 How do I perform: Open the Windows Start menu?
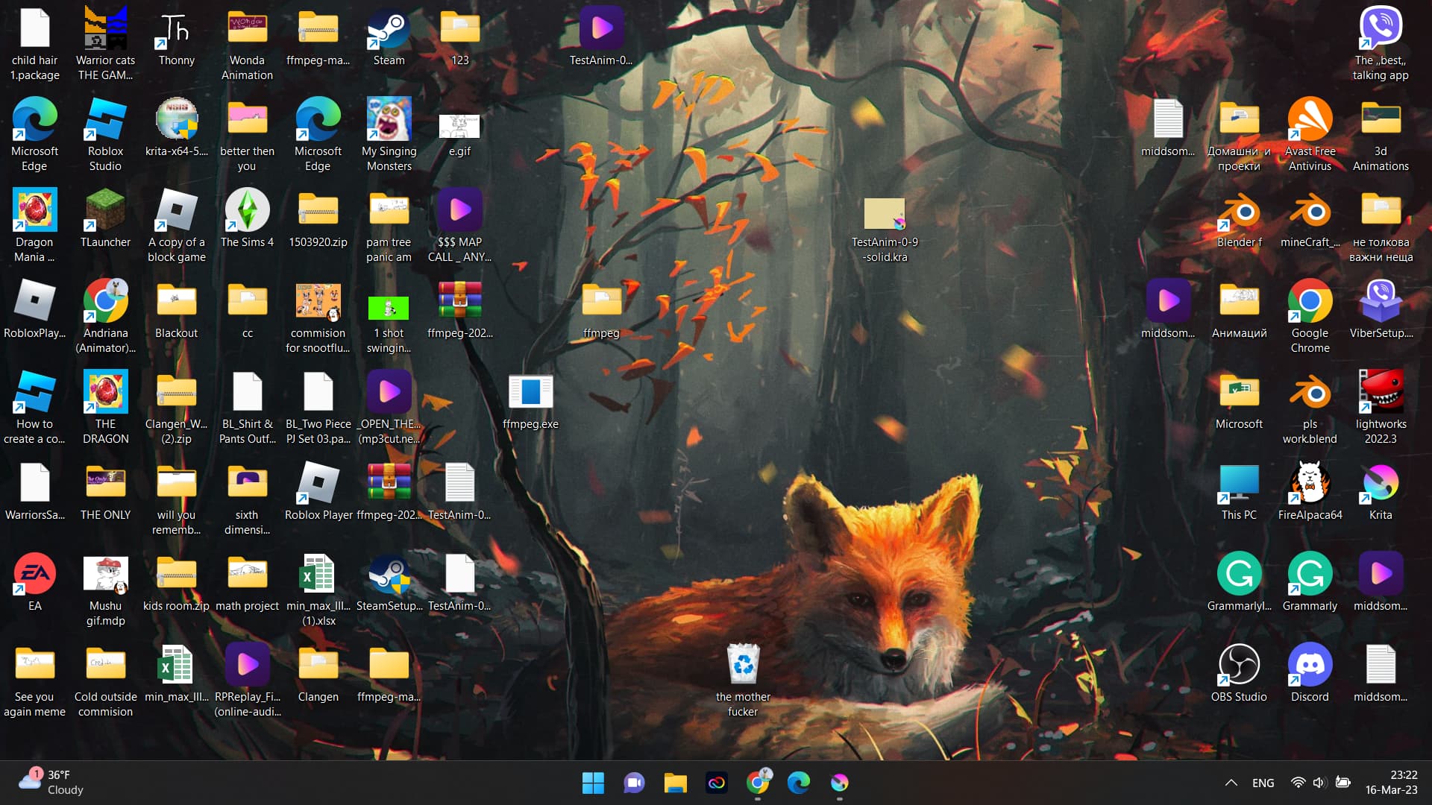pos(593,783)
